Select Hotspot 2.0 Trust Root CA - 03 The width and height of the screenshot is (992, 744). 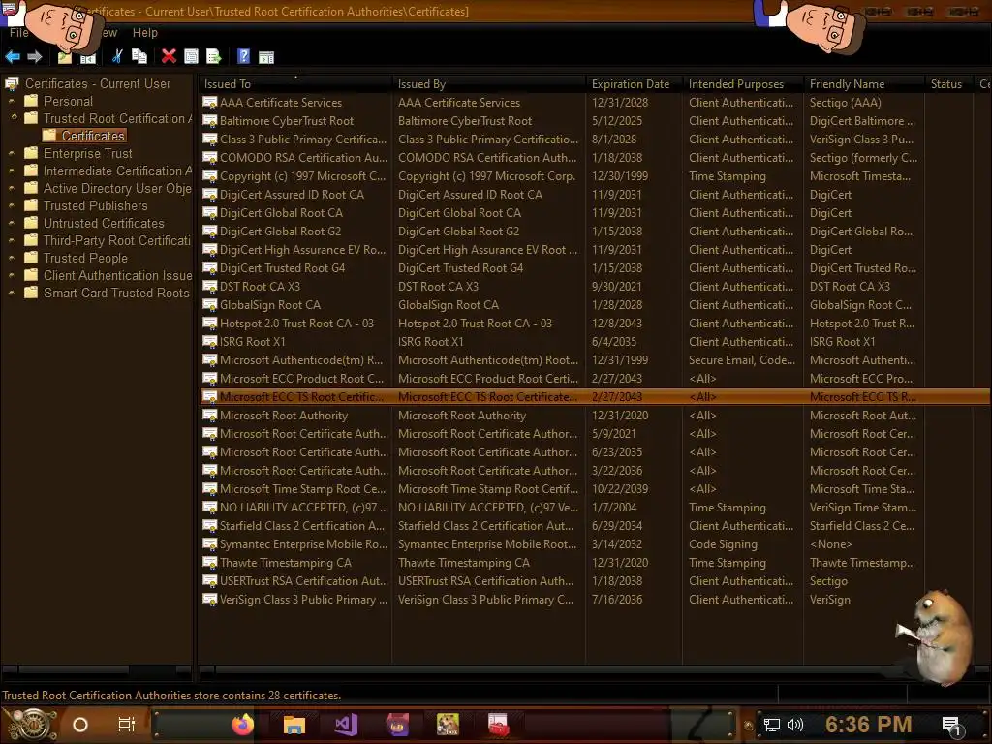pos(595,324)
